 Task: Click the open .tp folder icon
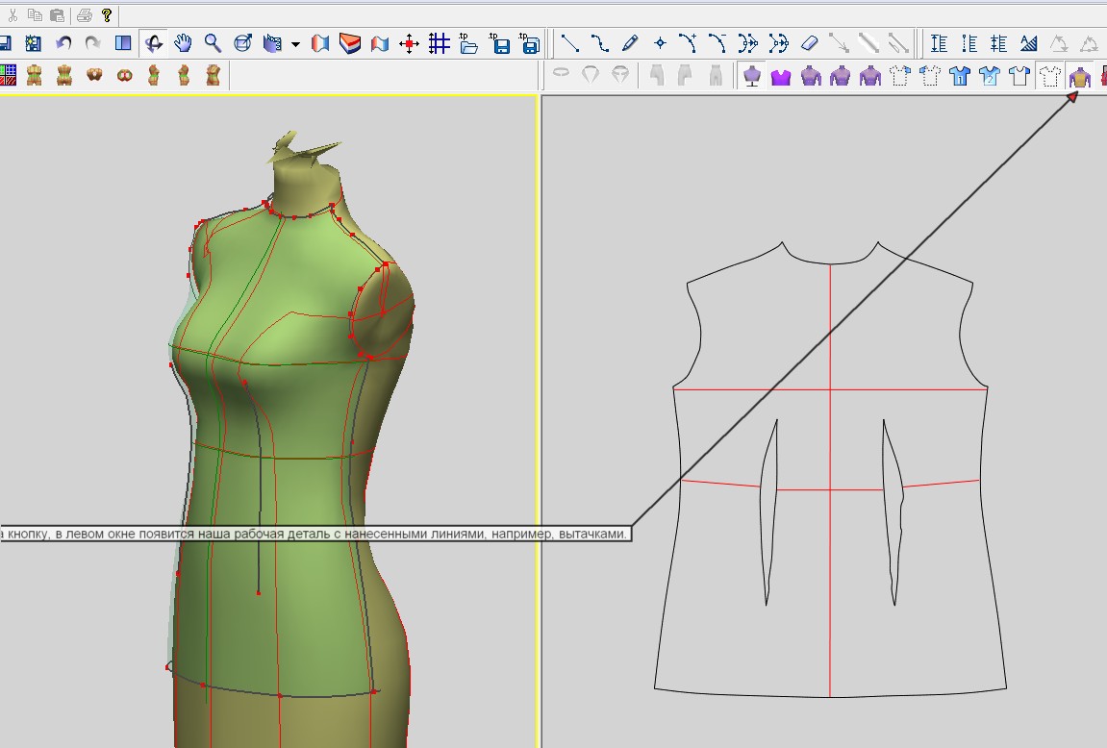(x=469, y=43)
